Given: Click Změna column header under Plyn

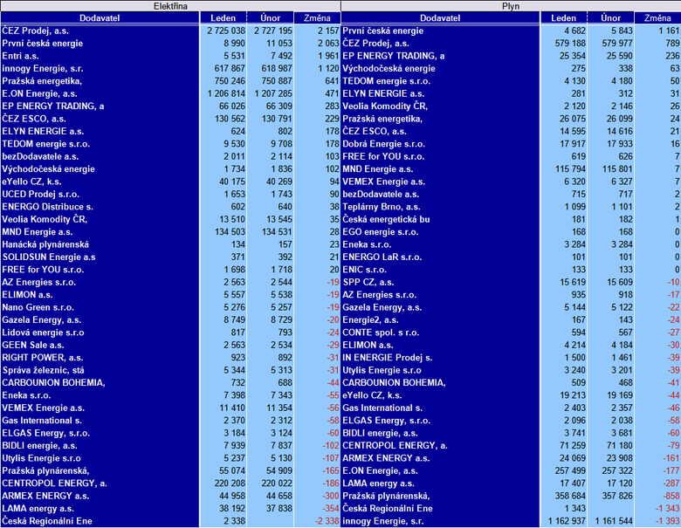Looking at the screenshot, I should [x=657, y=17].
